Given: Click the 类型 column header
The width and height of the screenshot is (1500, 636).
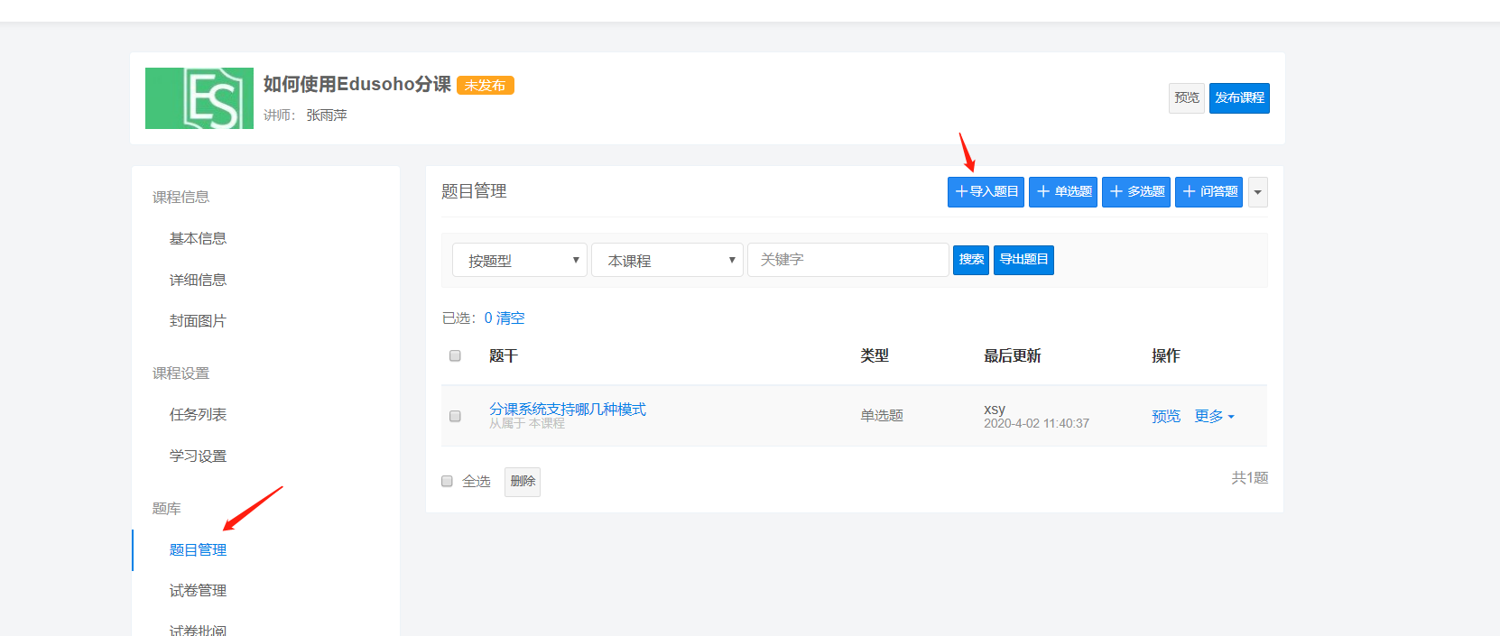Looking at the screenshot, I should (875, 355).
